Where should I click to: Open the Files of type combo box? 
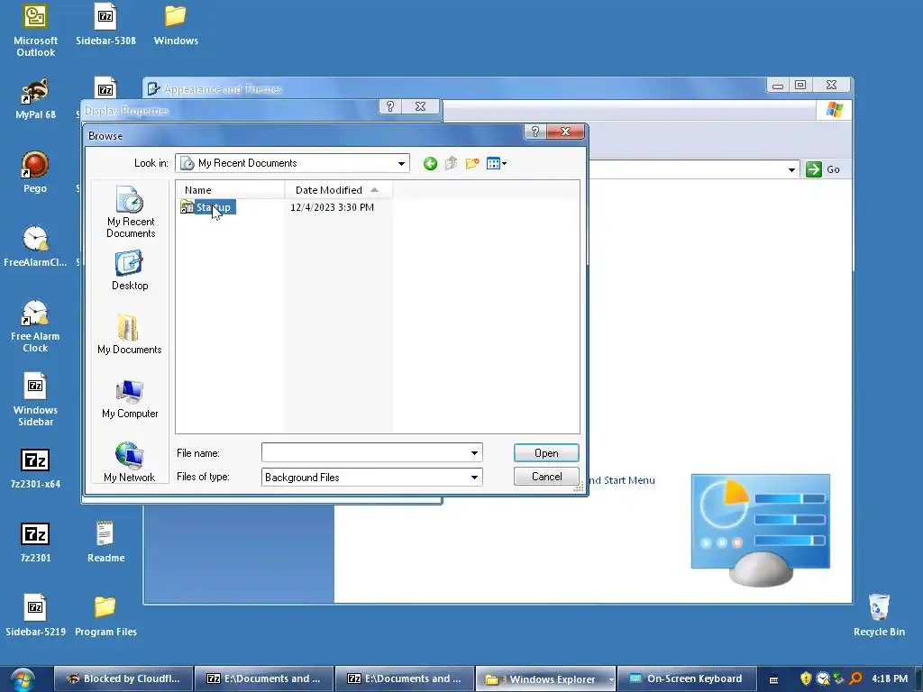click(x=372, y=478)
